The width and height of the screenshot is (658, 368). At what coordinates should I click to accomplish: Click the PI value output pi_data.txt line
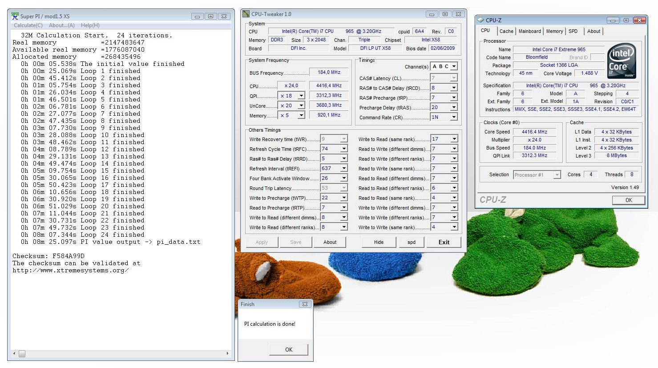pos(110,242)
